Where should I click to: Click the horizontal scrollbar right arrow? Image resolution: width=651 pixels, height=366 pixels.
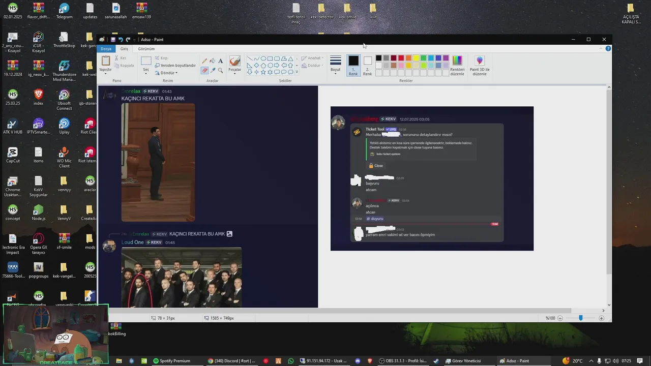(x=603, y=311)
